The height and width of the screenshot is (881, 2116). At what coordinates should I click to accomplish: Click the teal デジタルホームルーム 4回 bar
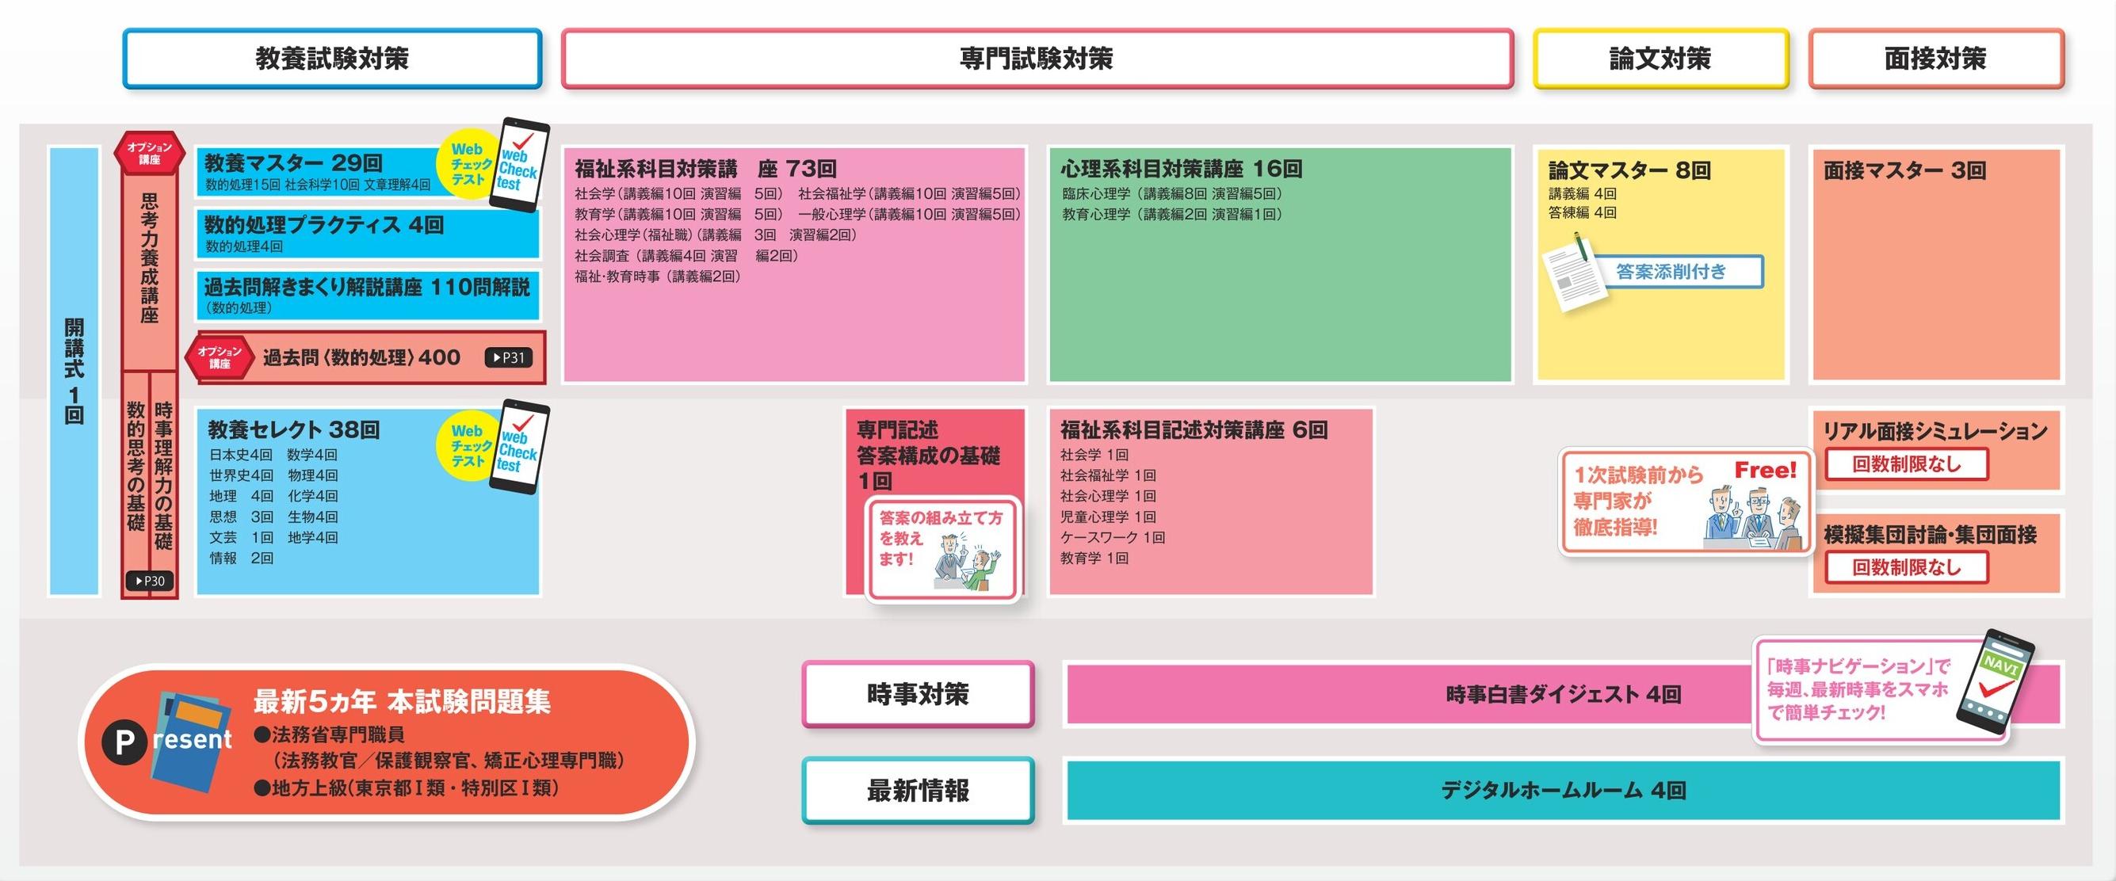click(1562, 790)
